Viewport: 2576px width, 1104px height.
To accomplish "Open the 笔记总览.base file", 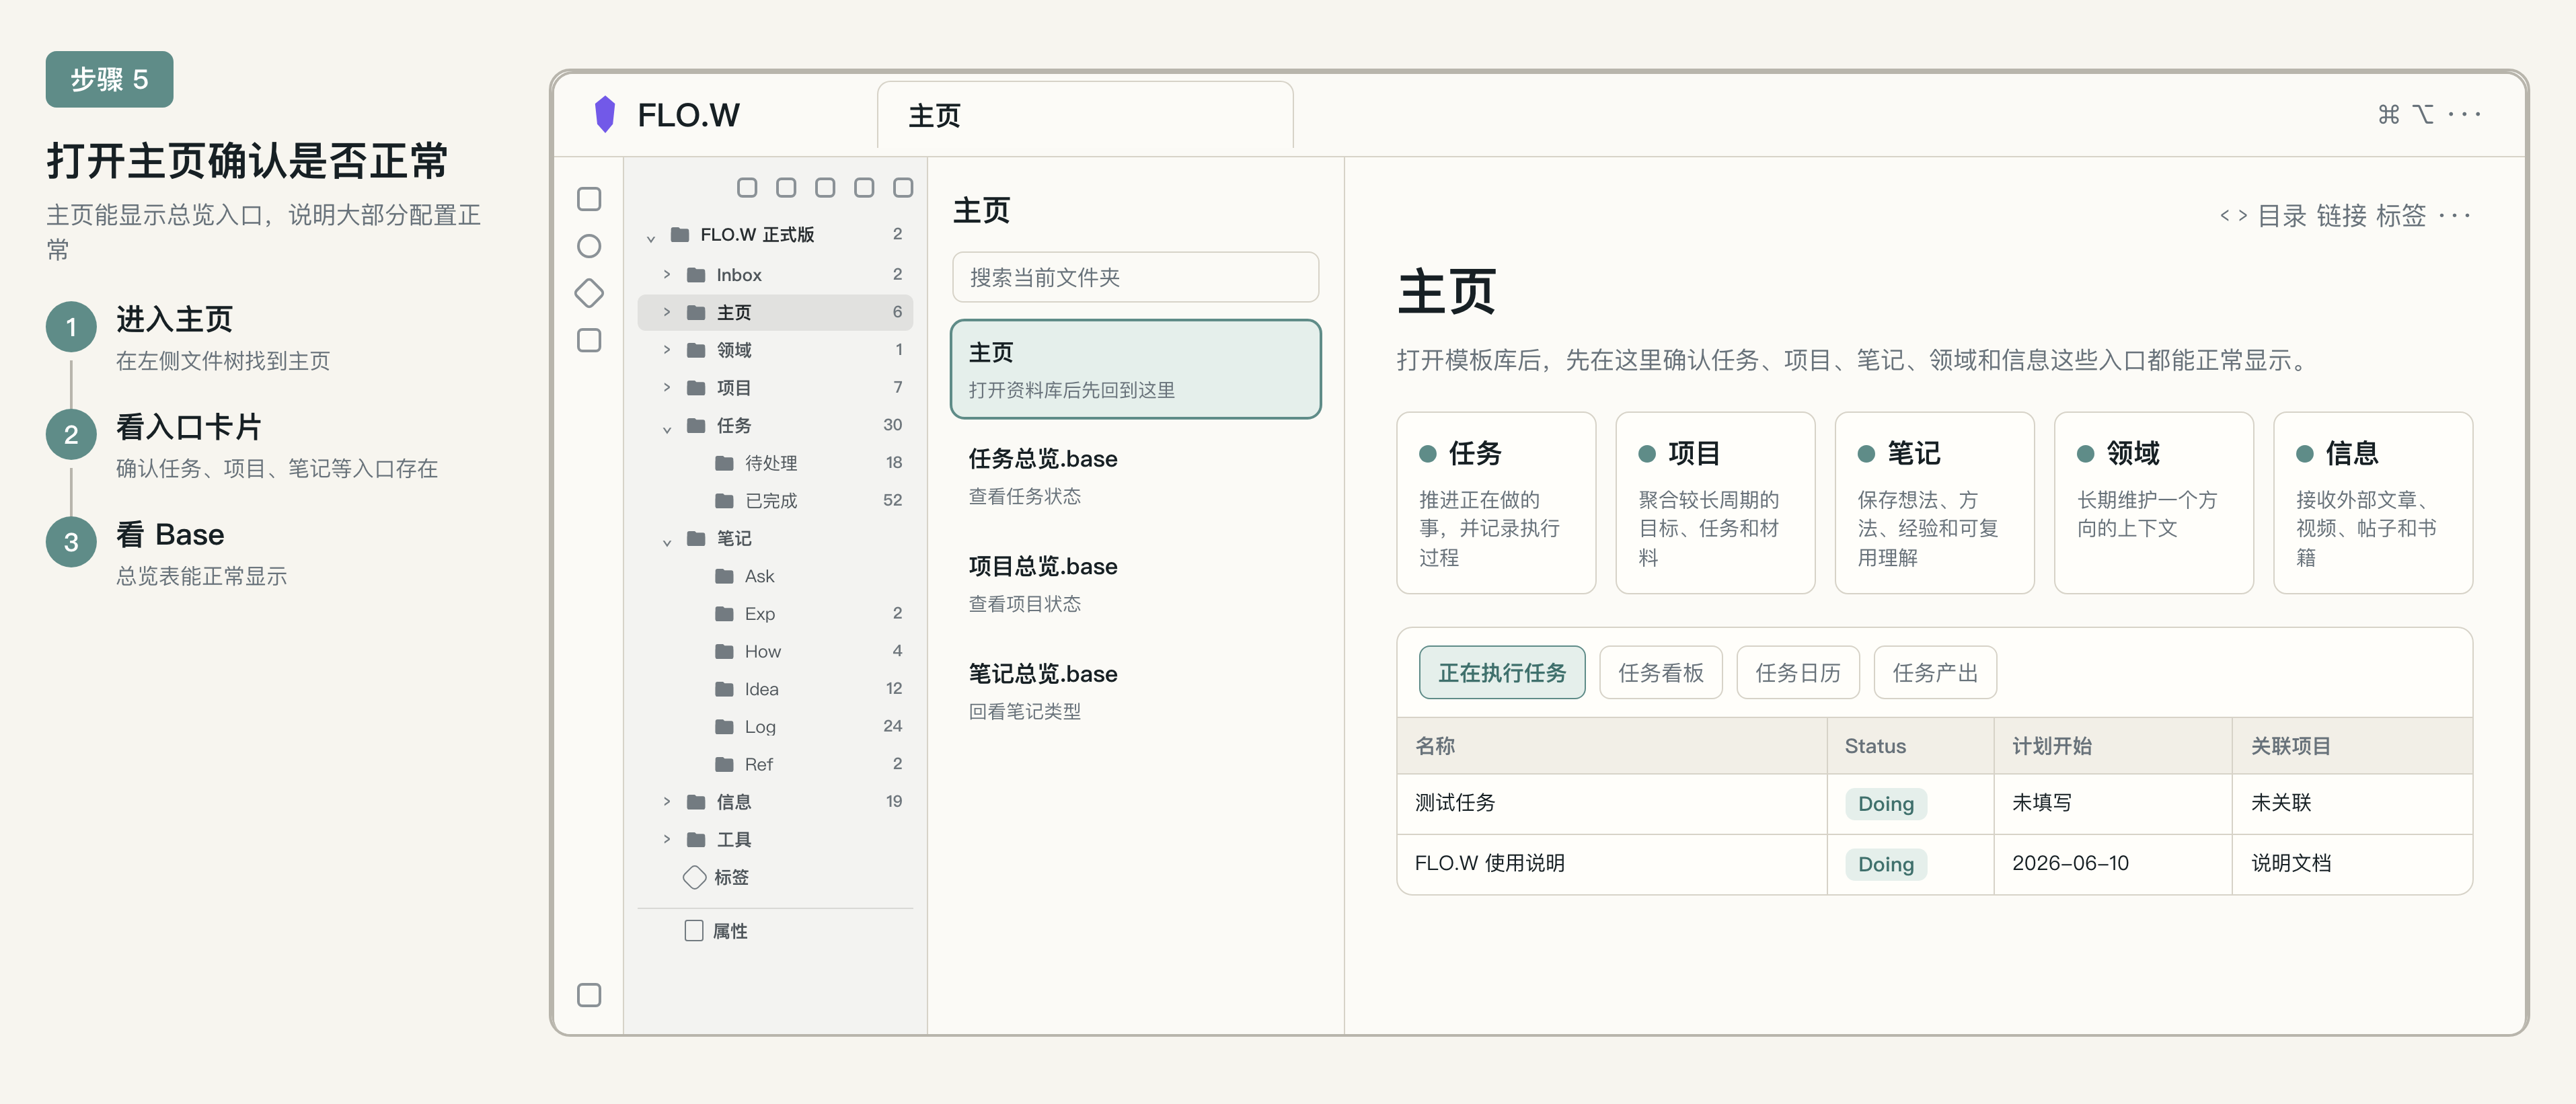I will click(x=1135, y=691).
